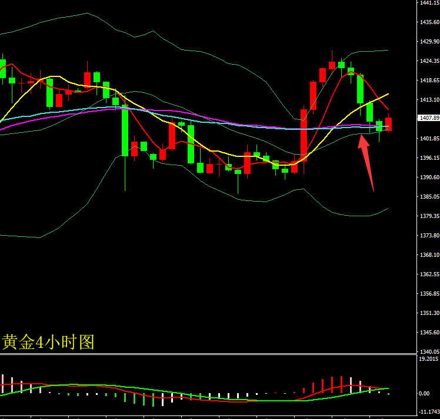Select the 1385.05 price scale value

coord(429,197)
